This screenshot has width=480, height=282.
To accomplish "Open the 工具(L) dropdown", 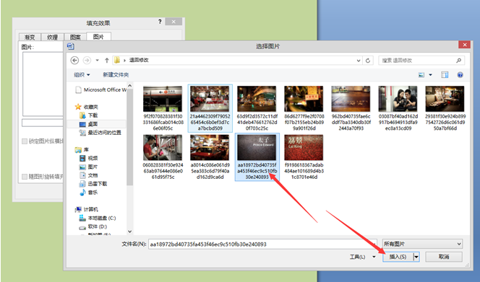I will 362,257.
